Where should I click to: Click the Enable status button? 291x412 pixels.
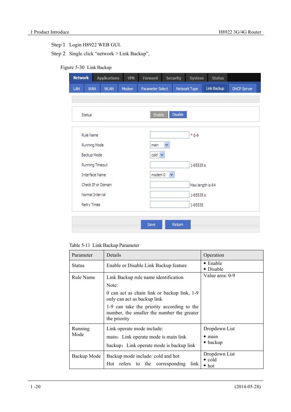pos(159,115)
